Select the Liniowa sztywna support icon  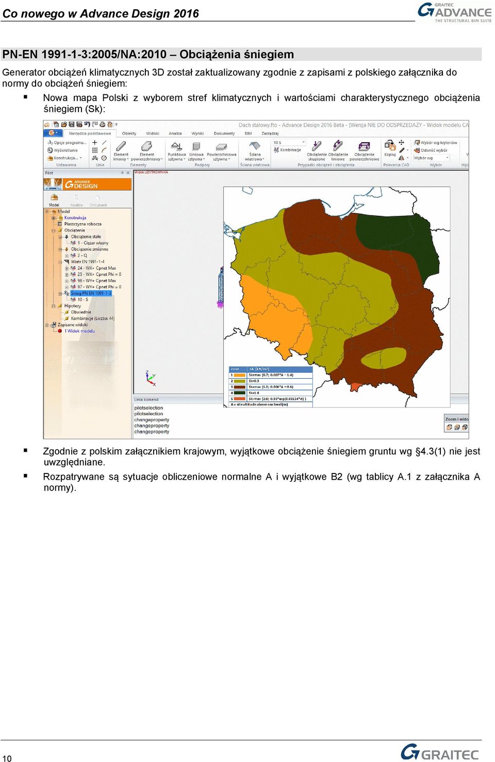click(x=196, y=146)
